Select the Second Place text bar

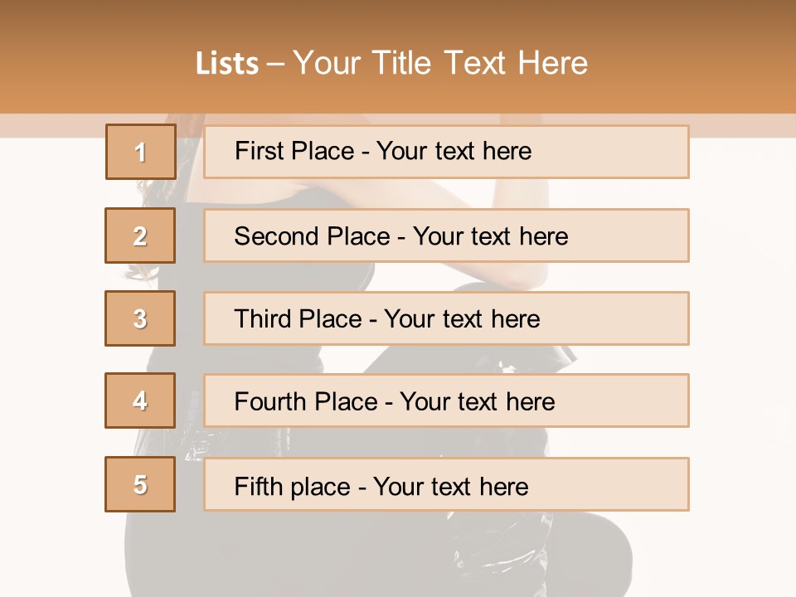point(446,235)
